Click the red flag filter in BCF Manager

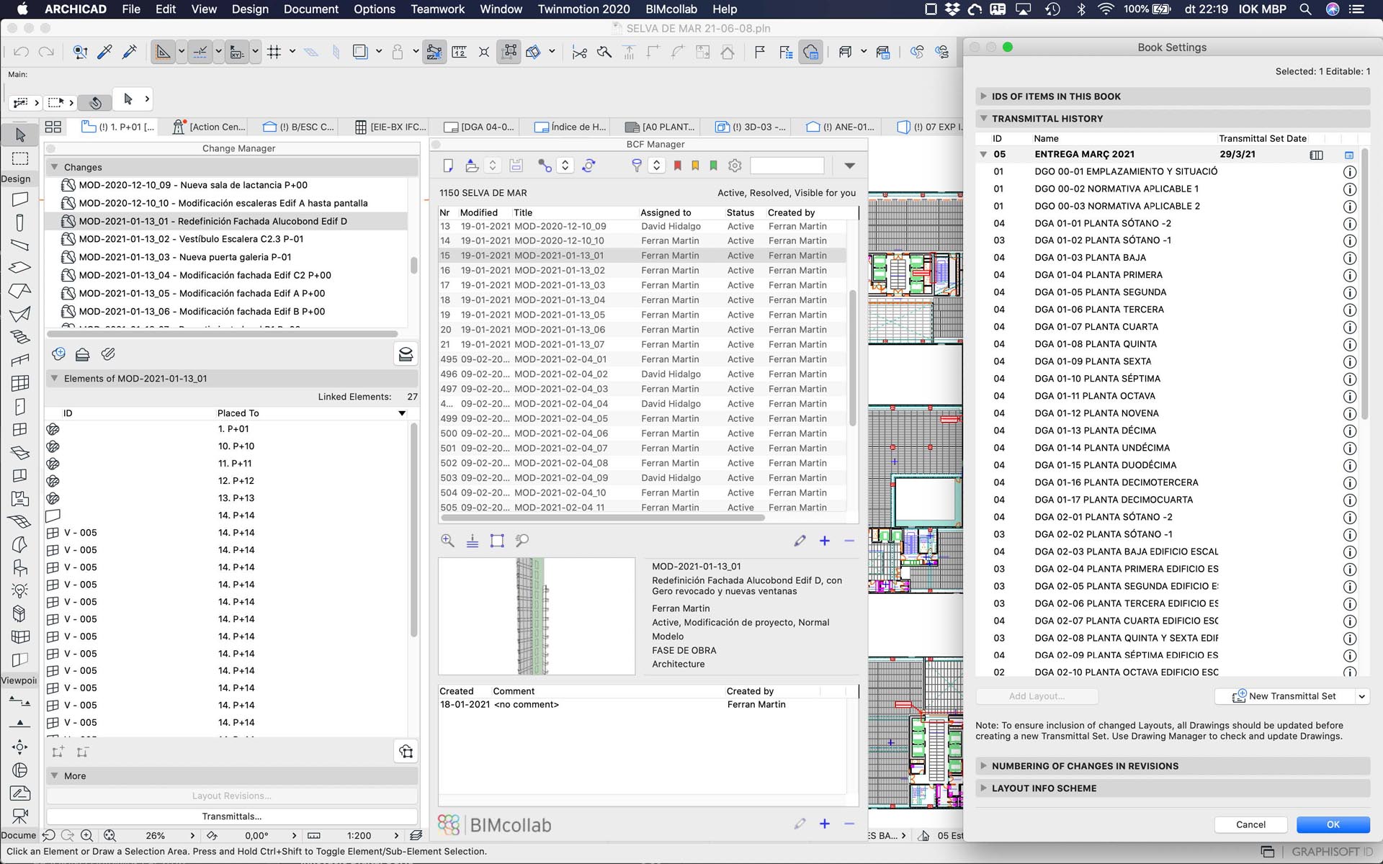(677, 166)
